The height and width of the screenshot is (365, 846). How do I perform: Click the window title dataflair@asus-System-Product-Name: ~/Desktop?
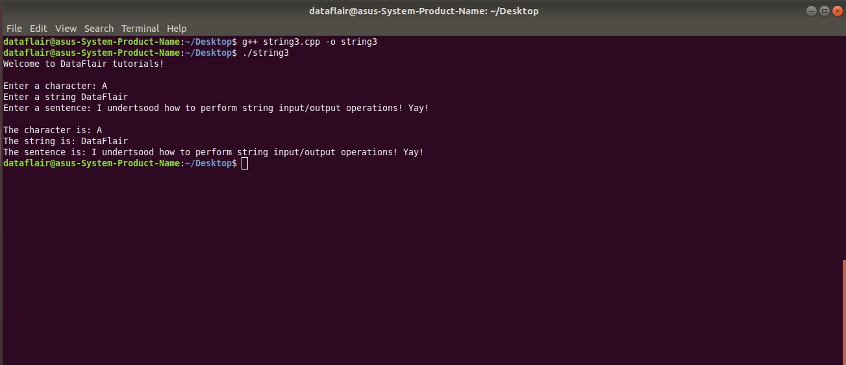[423, 11]
